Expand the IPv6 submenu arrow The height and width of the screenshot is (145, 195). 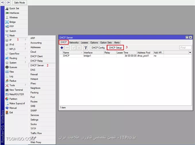26,44
